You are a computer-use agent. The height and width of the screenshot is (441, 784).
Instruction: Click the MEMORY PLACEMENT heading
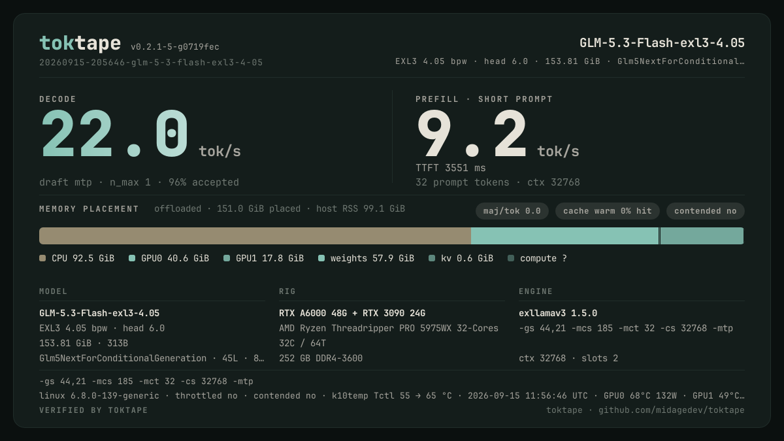(89, 209)
